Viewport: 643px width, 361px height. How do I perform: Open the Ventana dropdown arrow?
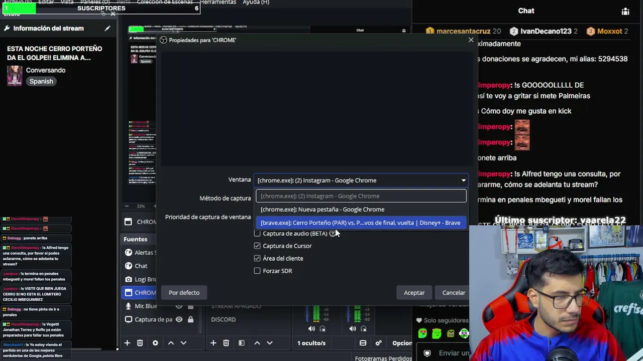pos(463,180)
